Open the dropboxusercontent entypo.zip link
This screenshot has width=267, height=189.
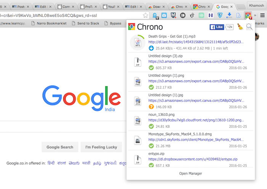tap(193, 159)
